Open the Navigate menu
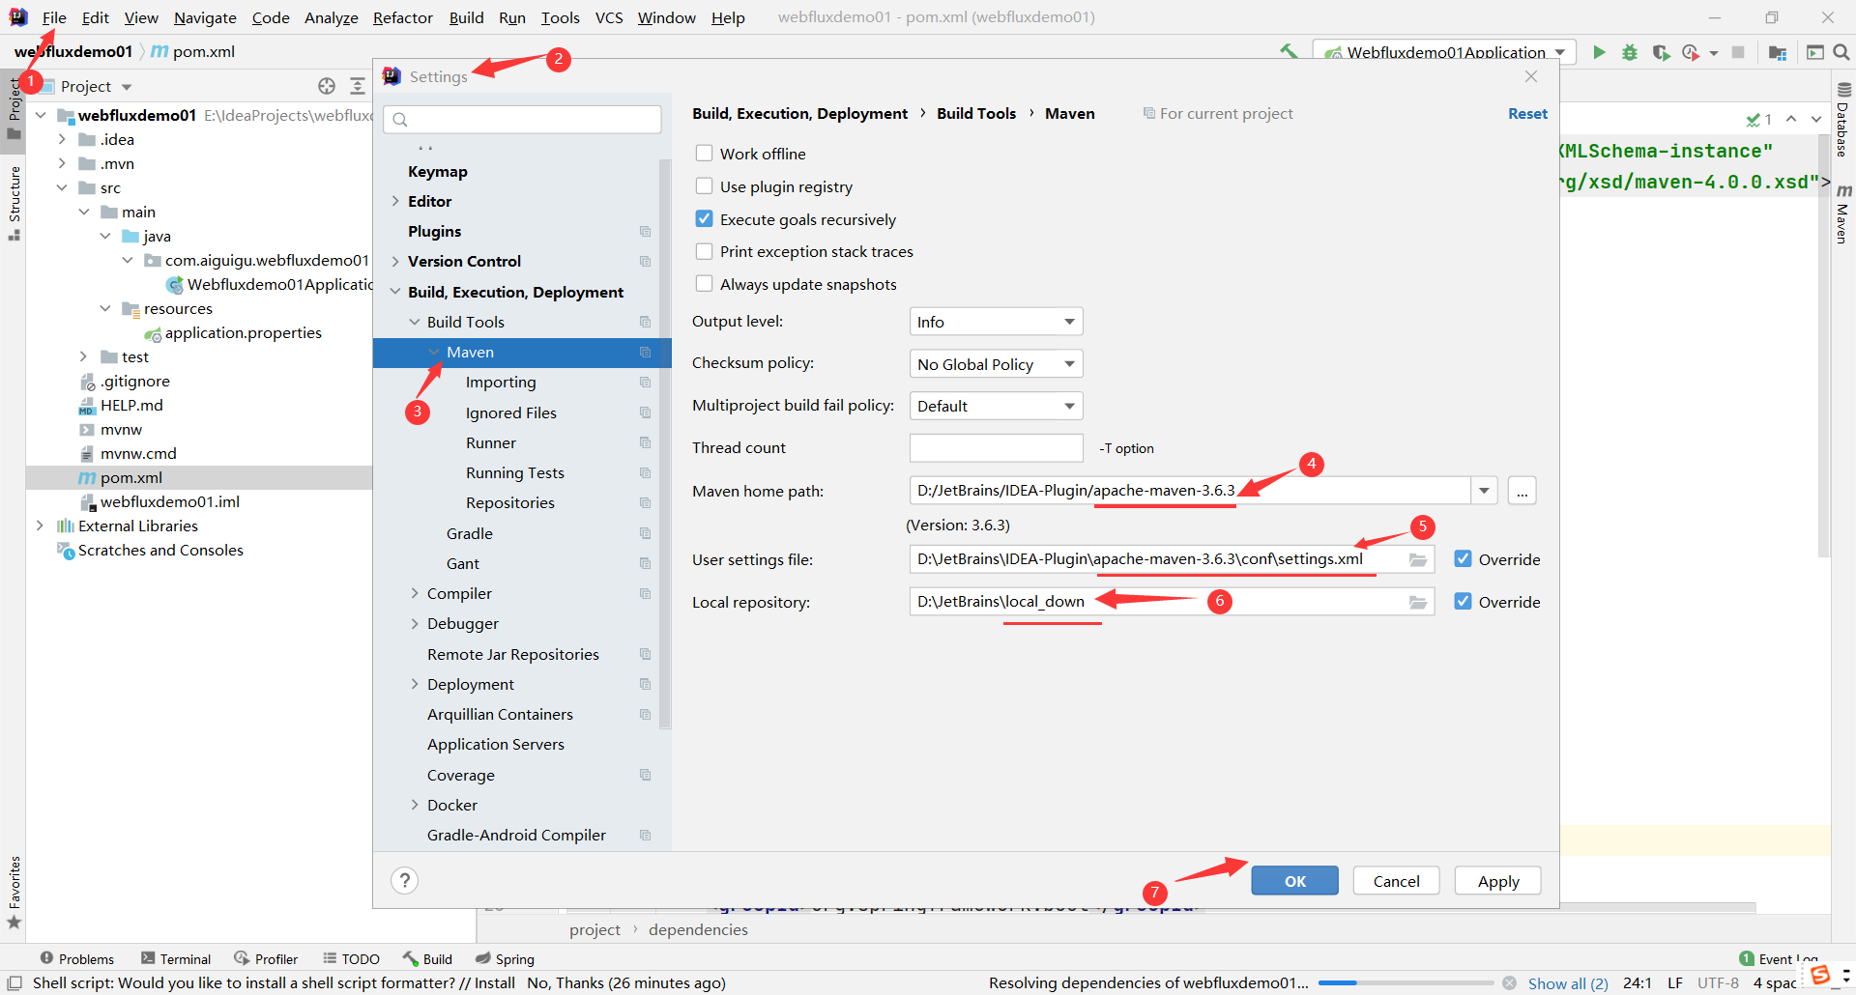The width and height of the screenshot is (1856, 995). (205, 17)
